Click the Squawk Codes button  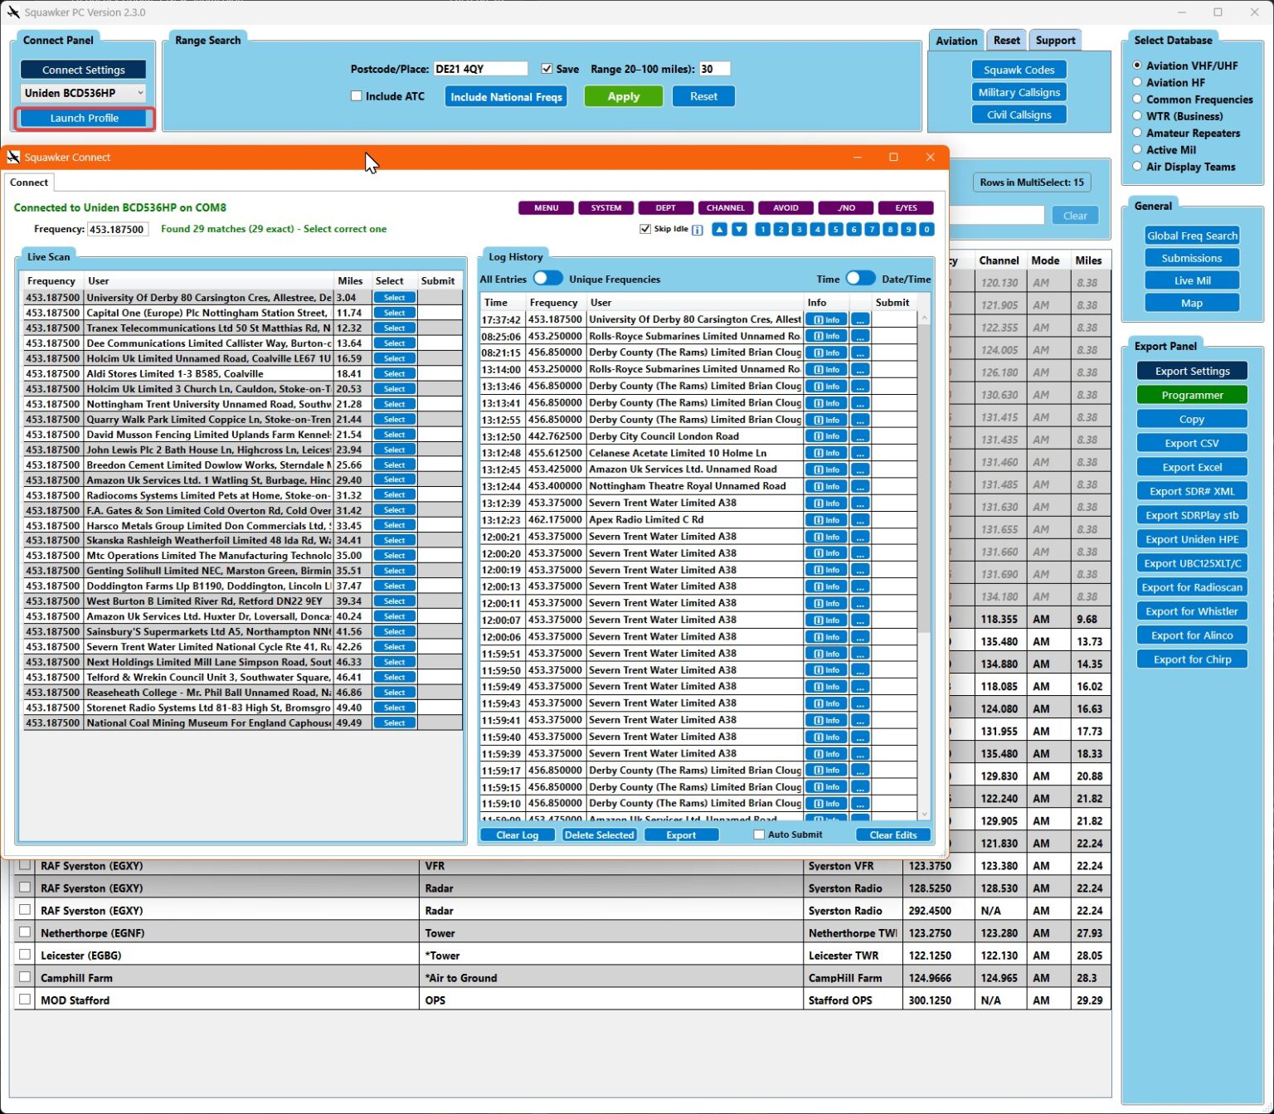point(1019,70)
